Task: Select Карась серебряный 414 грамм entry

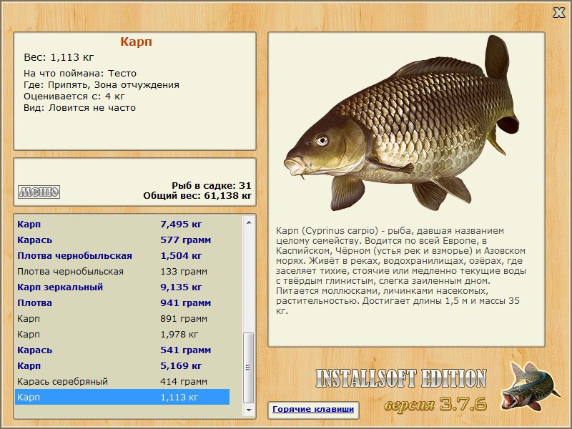Action: 122,381
